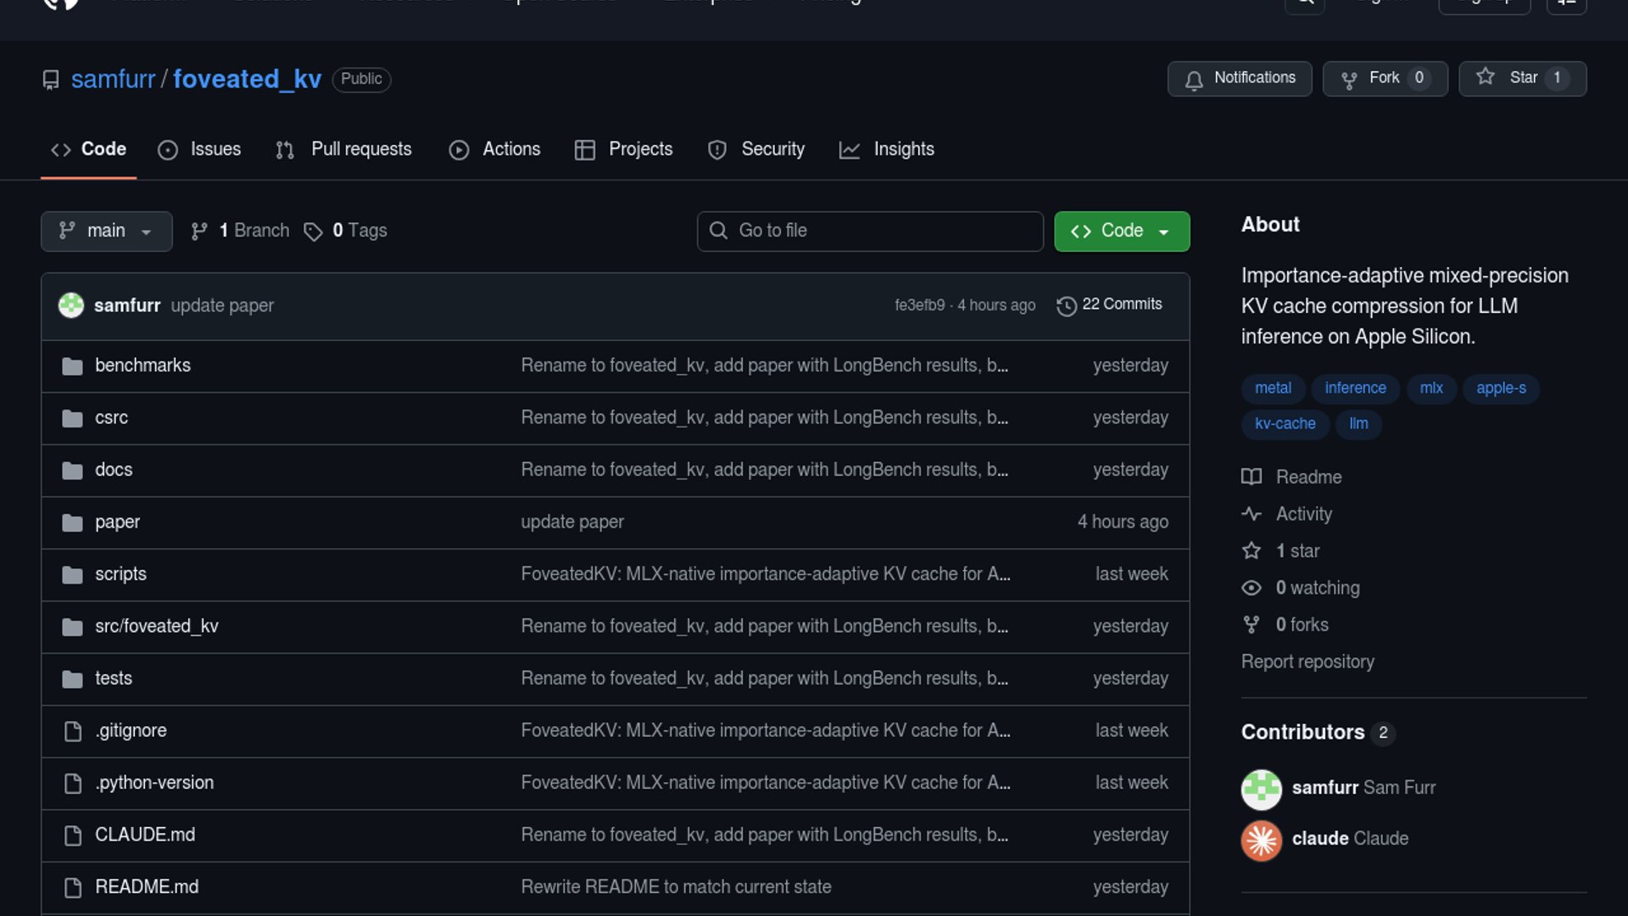Click the Notifications bell button
The height and width of the screenshot is (916, 1628).
[1239, 78]
